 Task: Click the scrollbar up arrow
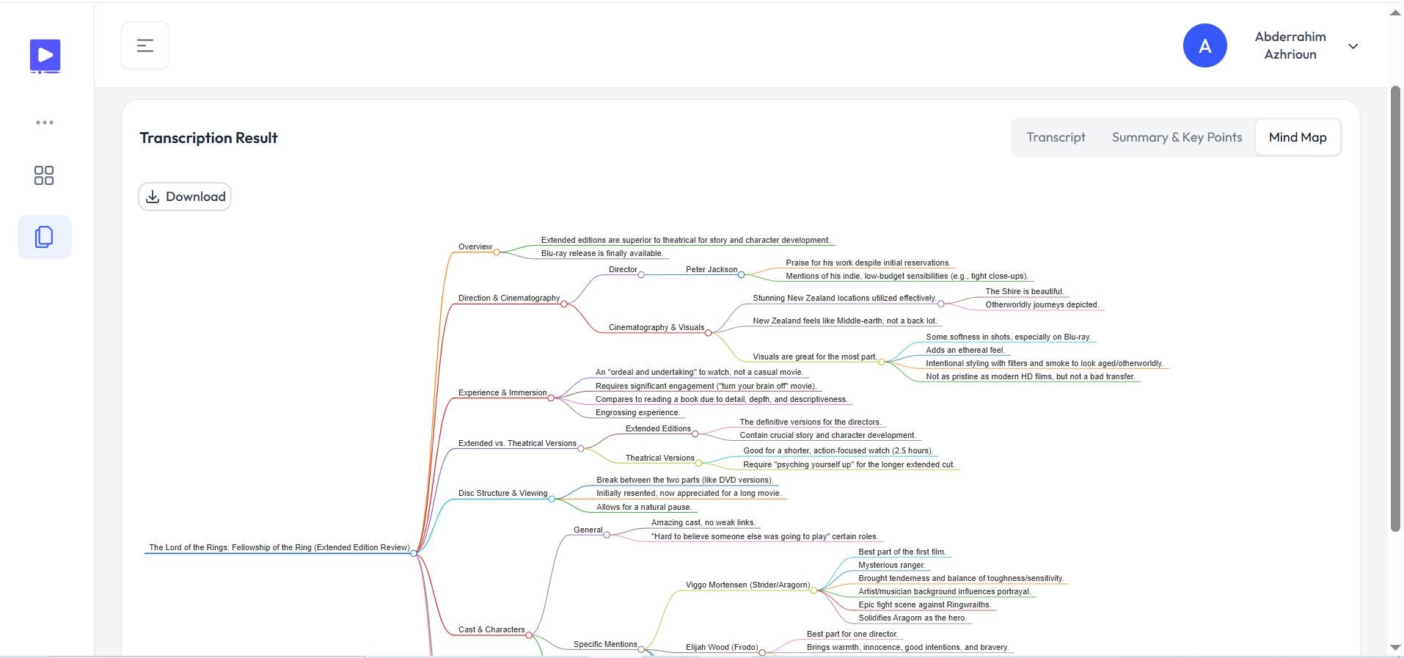pyautogui.click(x=1395, y=12)
